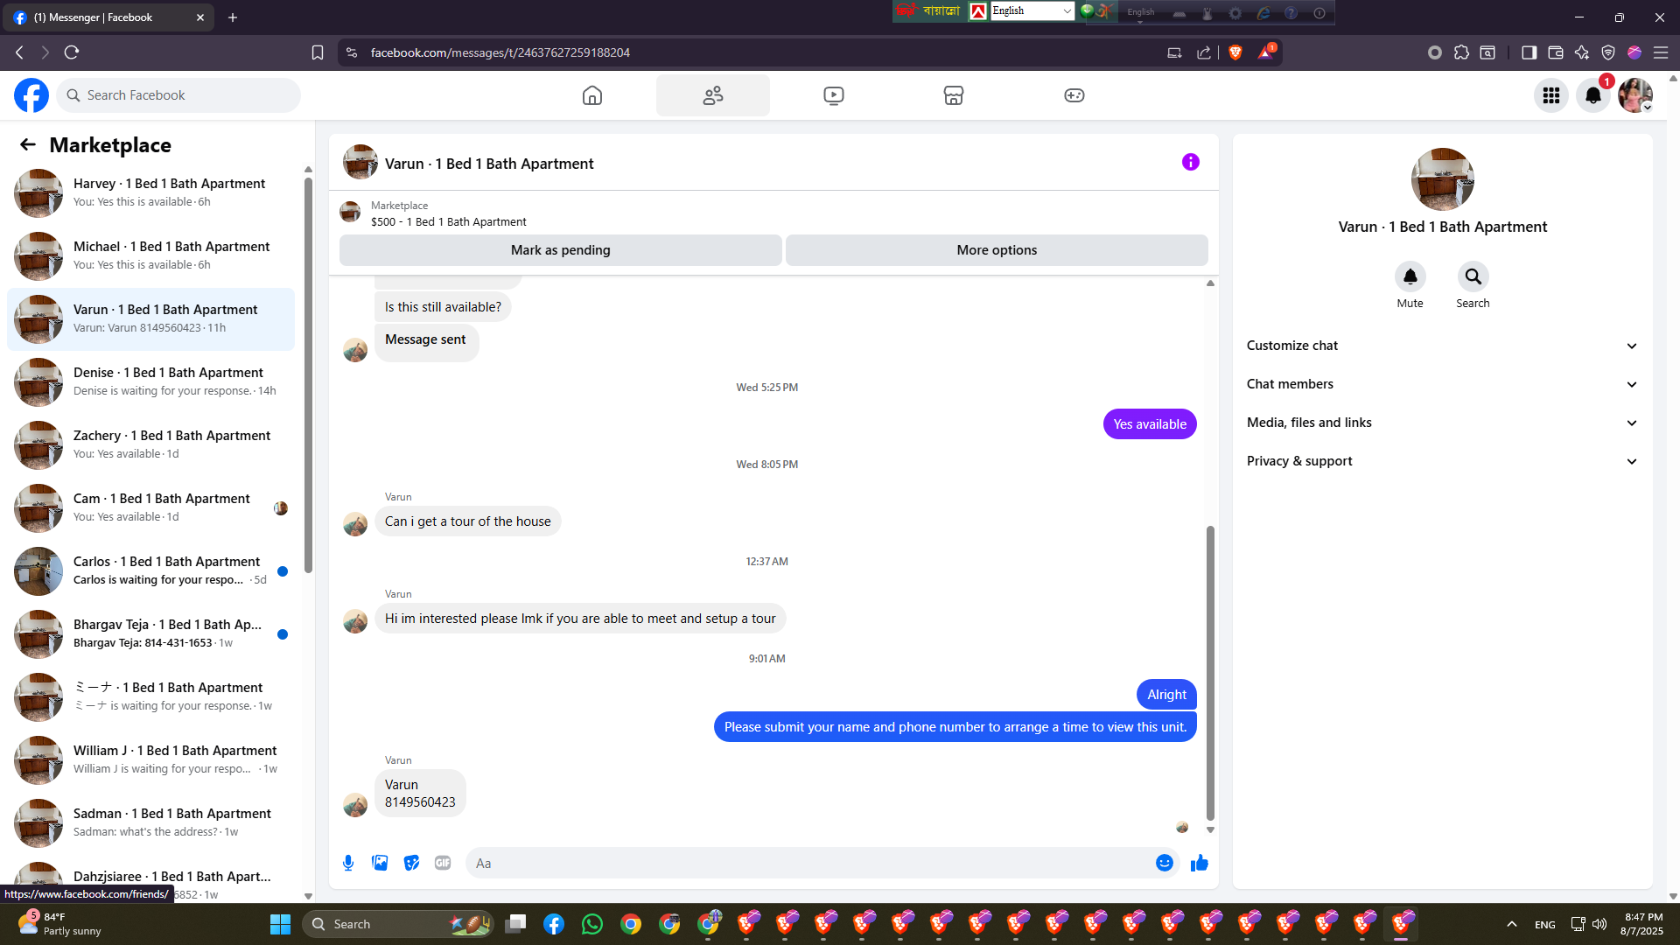The image size is (1680, 945).
Task: Send a thumbs-up like
Action: [x=1200, y=863]
